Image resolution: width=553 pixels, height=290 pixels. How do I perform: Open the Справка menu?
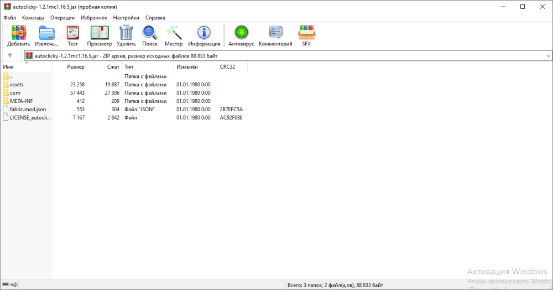[155, 18]
